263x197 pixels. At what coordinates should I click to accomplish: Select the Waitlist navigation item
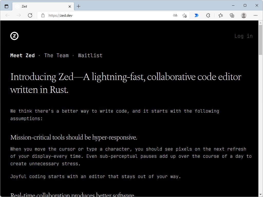[x=90, y=55]
